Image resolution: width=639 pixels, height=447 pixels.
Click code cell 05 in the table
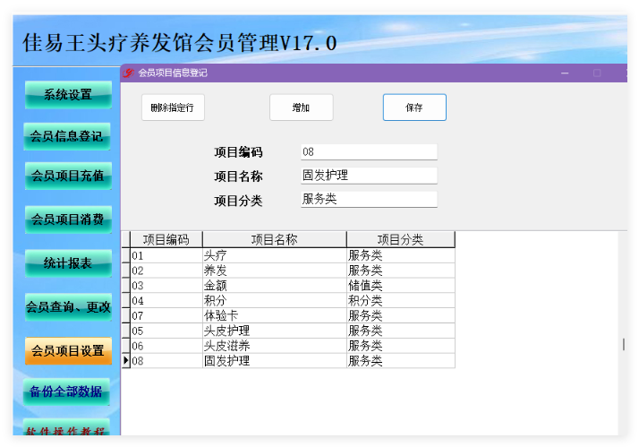point(166,331)
